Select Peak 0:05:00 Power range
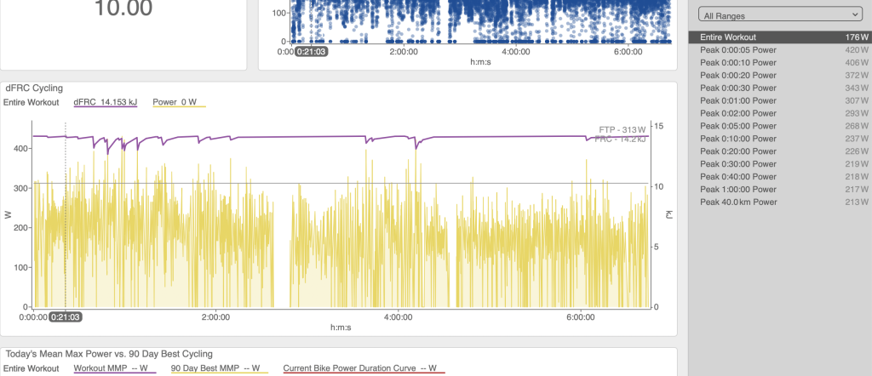This screenshot has height=376, width=872. click(780, 126)
